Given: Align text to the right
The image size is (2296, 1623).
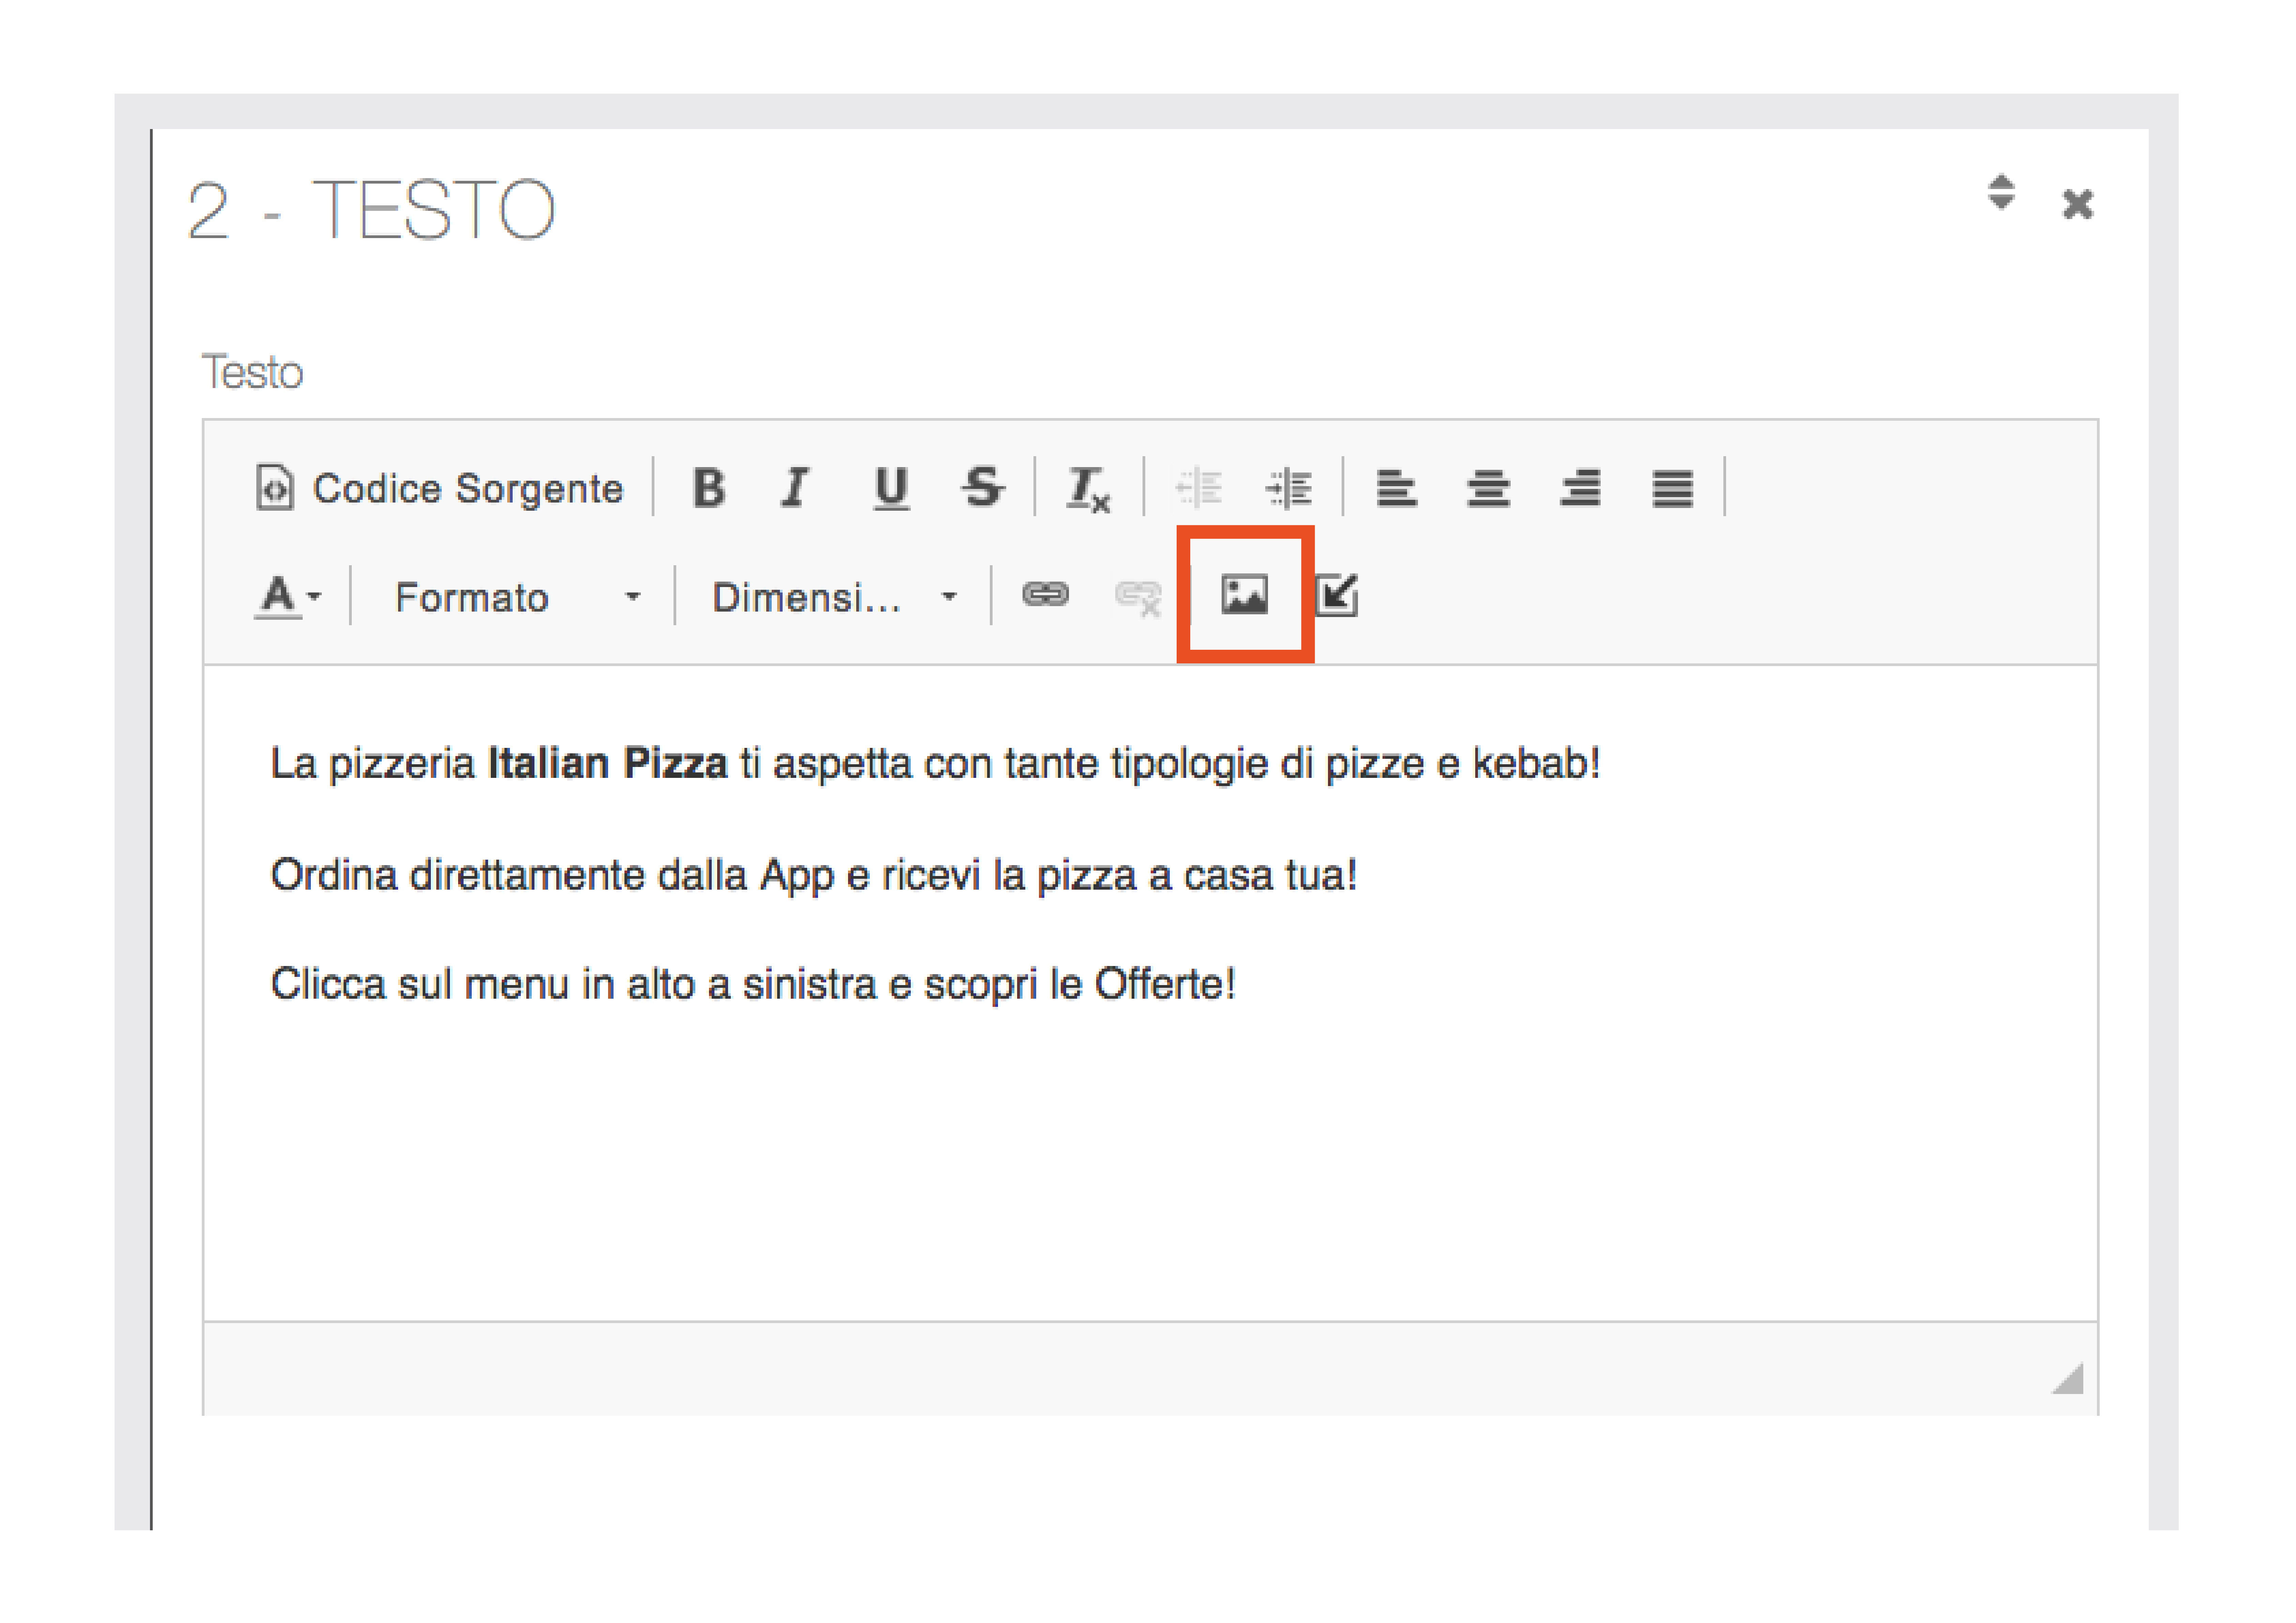Looking at the screenshot, I should click(x=1580, y=489).
